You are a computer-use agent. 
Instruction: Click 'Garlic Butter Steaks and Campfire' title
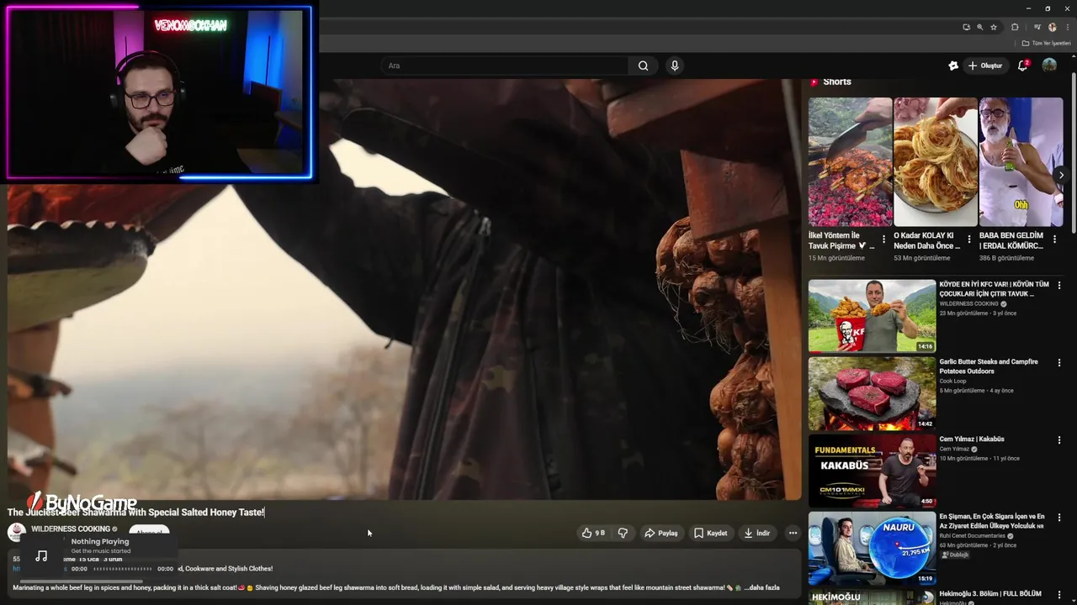coord(989,366)
